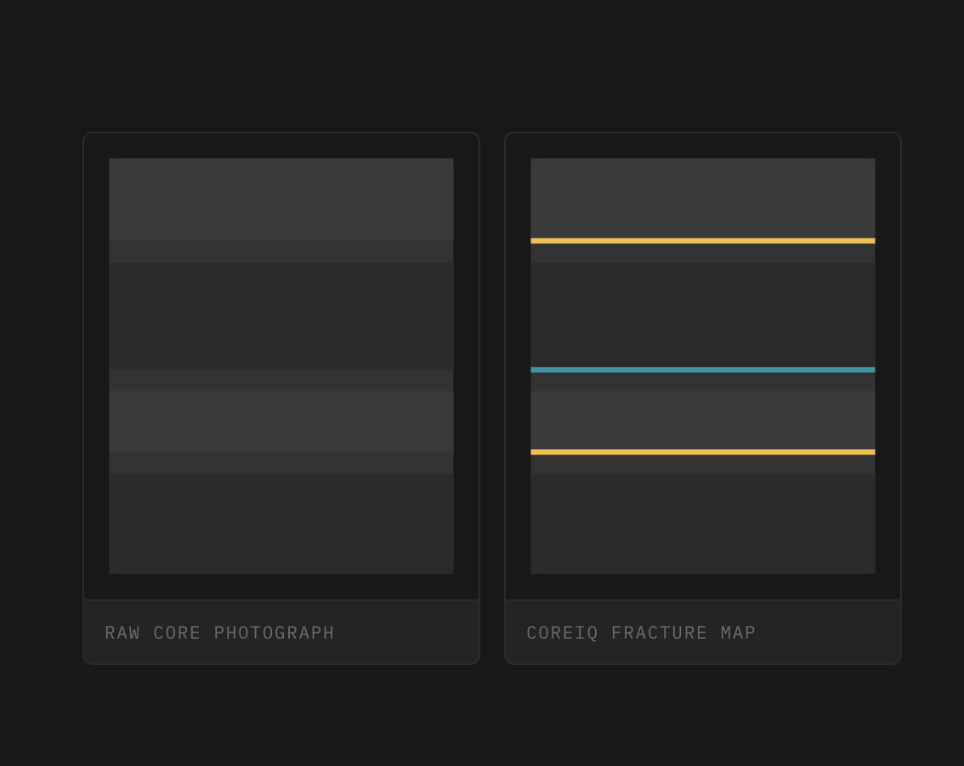
Task: Click the RAW CORE PHOTOGRAPH caption
Action: point(219,633)
